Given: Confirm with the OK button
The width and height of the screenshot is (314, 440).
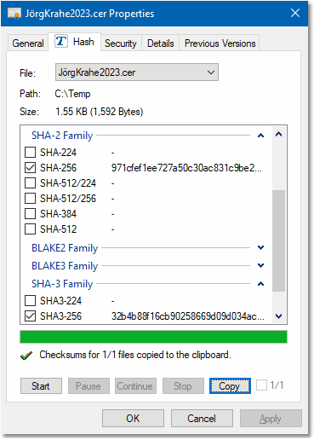Looking at the screenshot, I should click(x=133, y=419).
